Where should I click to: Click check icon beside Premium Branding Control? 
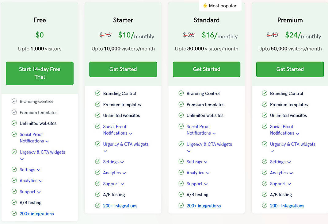pyautogui.click(x=264, y=93)
